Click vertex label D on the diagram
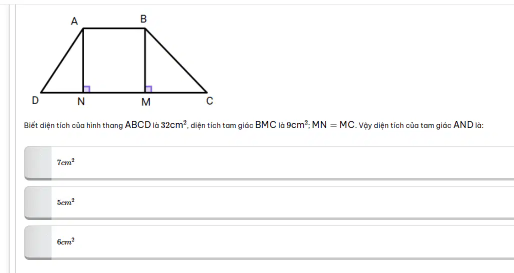This screenshot has height=273, width=514. (35, 100)
